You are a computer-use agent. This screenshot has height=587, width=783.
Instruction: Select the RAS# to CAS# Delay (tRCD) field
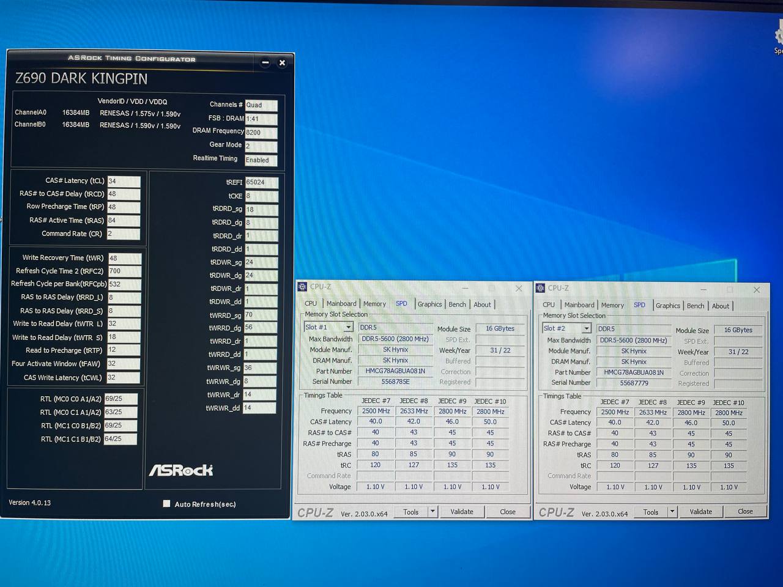click(x=124, y=194)
